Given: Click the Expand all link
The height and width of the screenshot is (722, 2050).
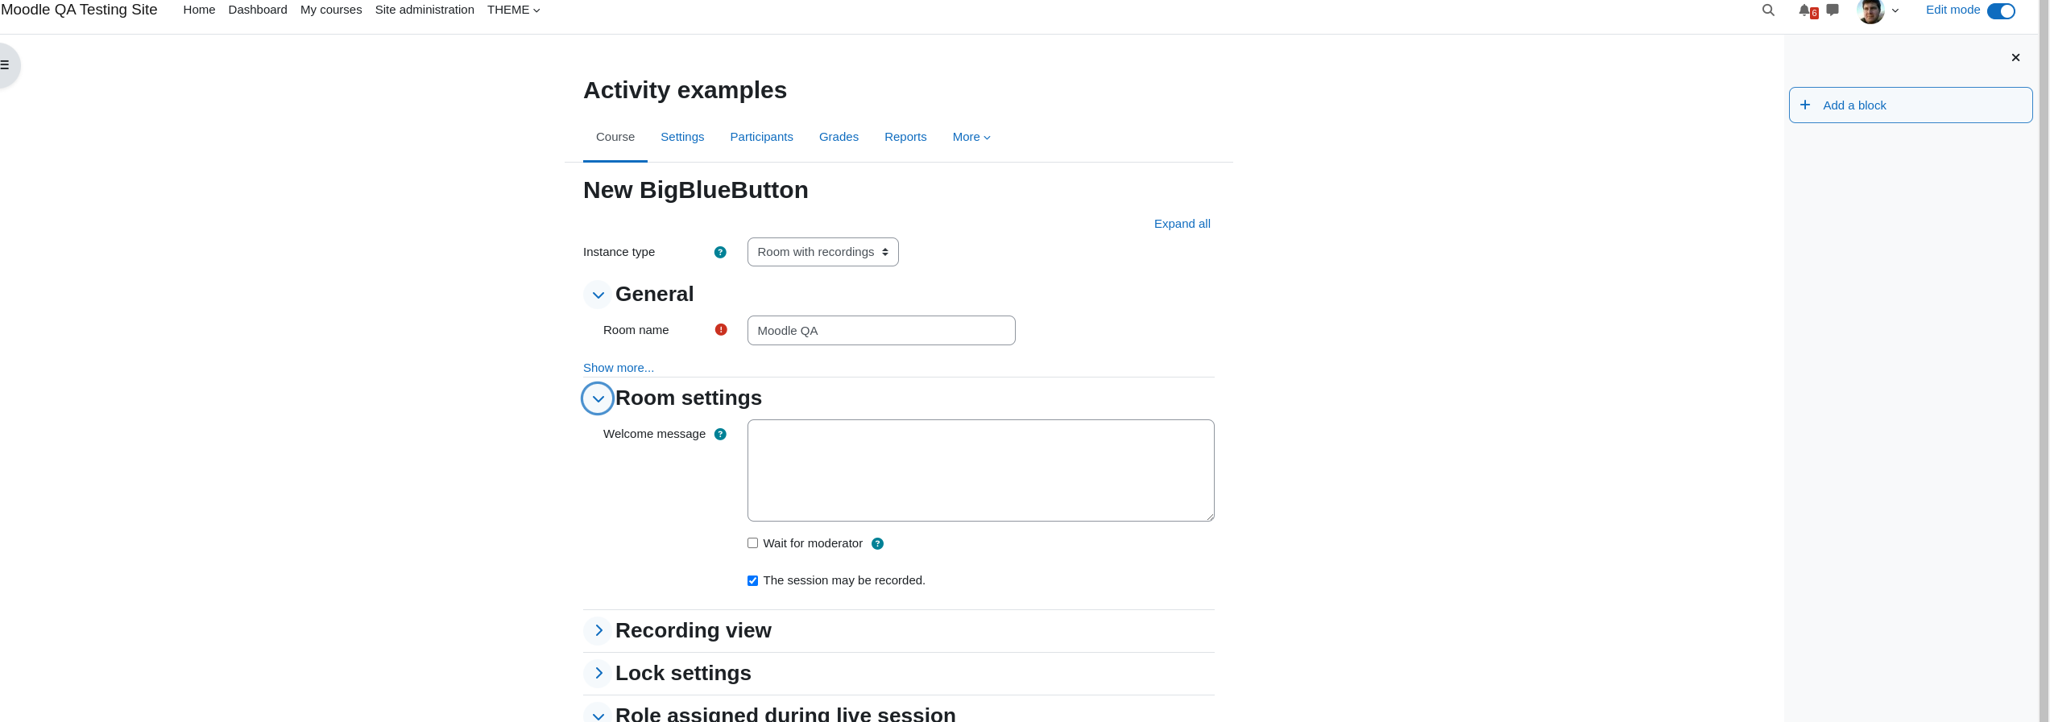Looking at the screenshot, I should pos(1182,224).
